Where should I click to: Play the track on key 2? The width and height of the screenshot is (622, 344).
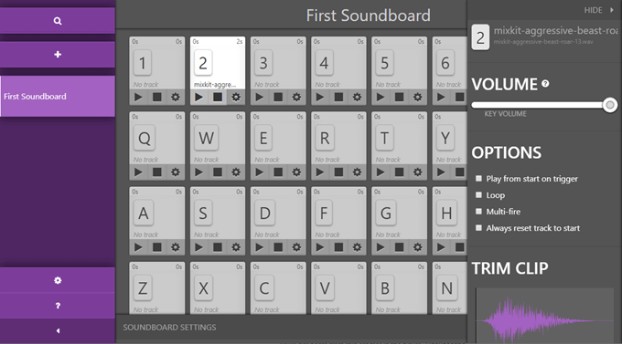coord(198,97)
